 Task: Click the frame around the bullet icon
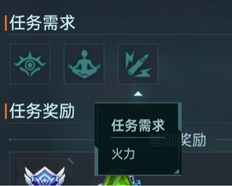coord(138,64)
